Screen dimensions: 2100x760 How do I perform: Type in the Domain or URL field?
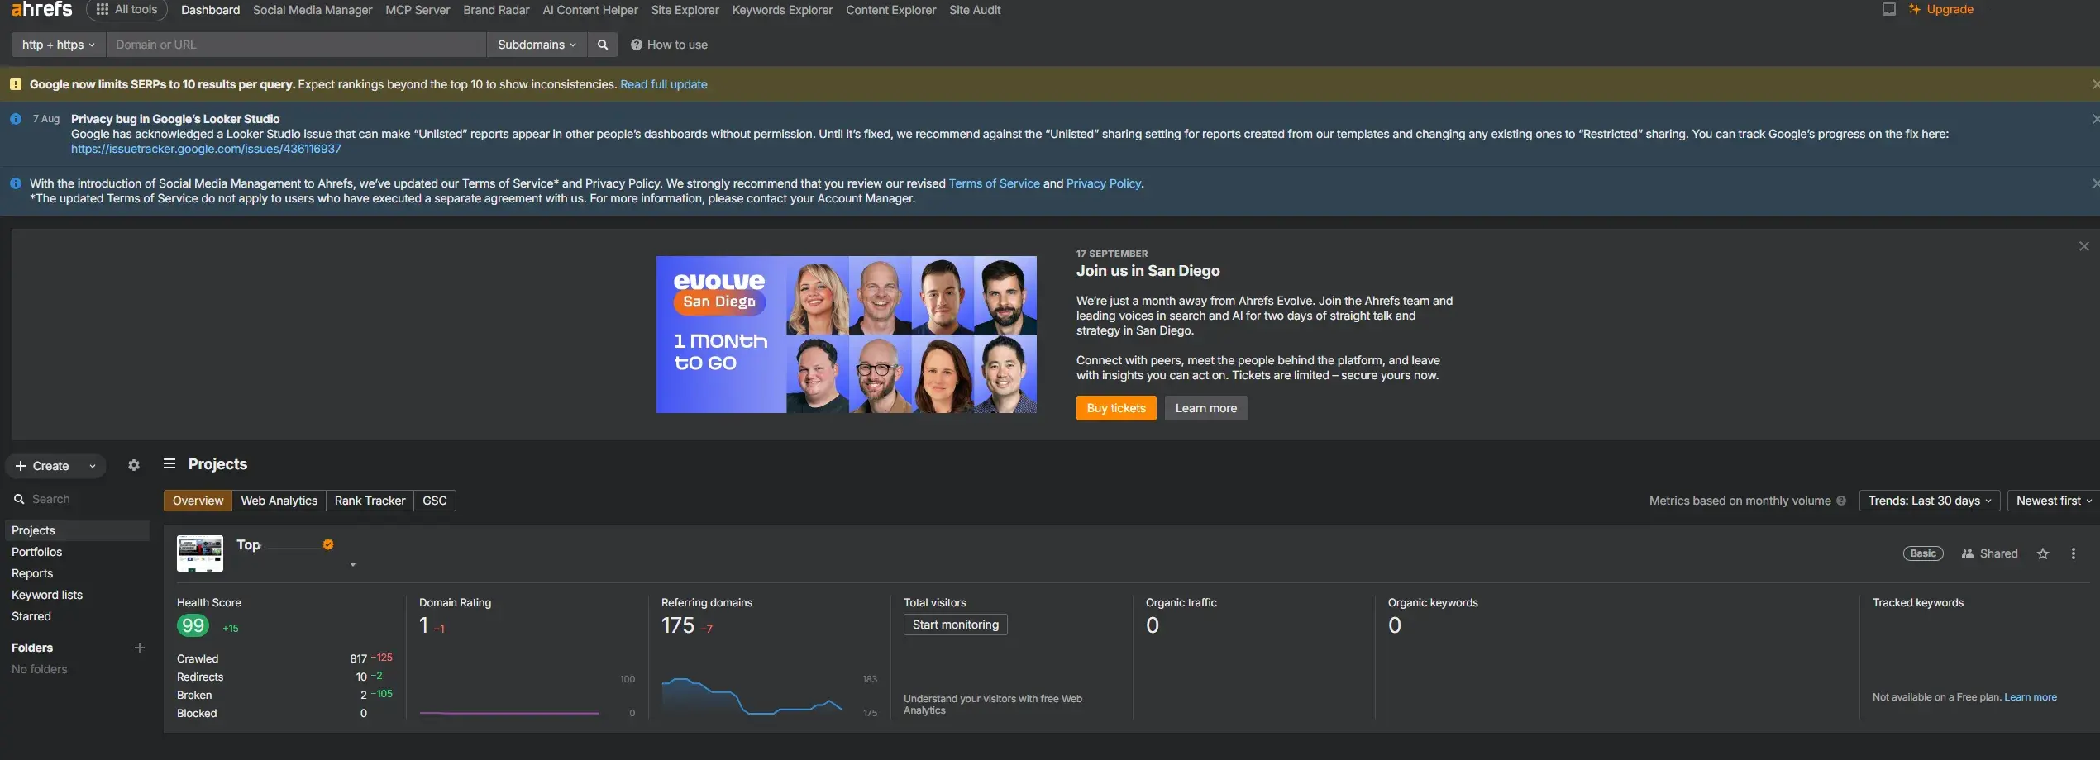(x=296, y=45)
